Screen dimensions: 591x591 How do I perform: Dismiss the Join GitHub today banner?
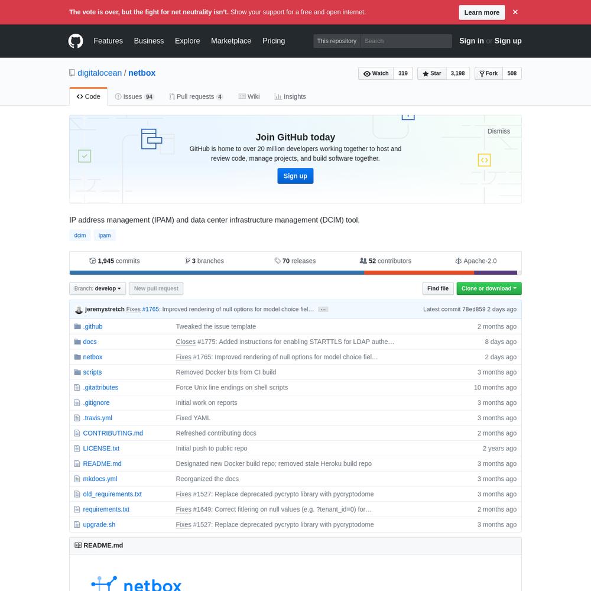click(x=498, y=131)
